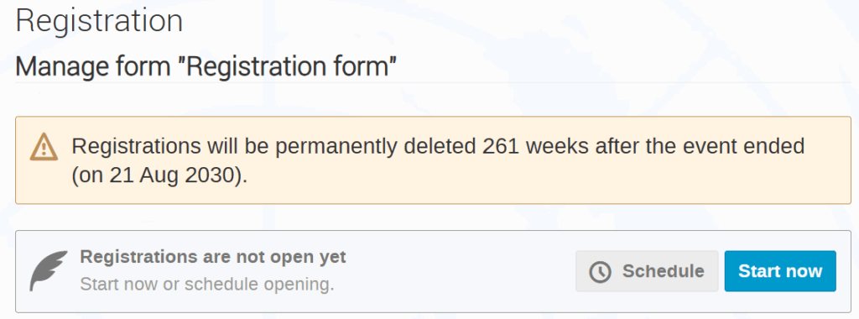The image size is (859, 319).
Task: Click the feather quill icon
Action: point(48,271)
